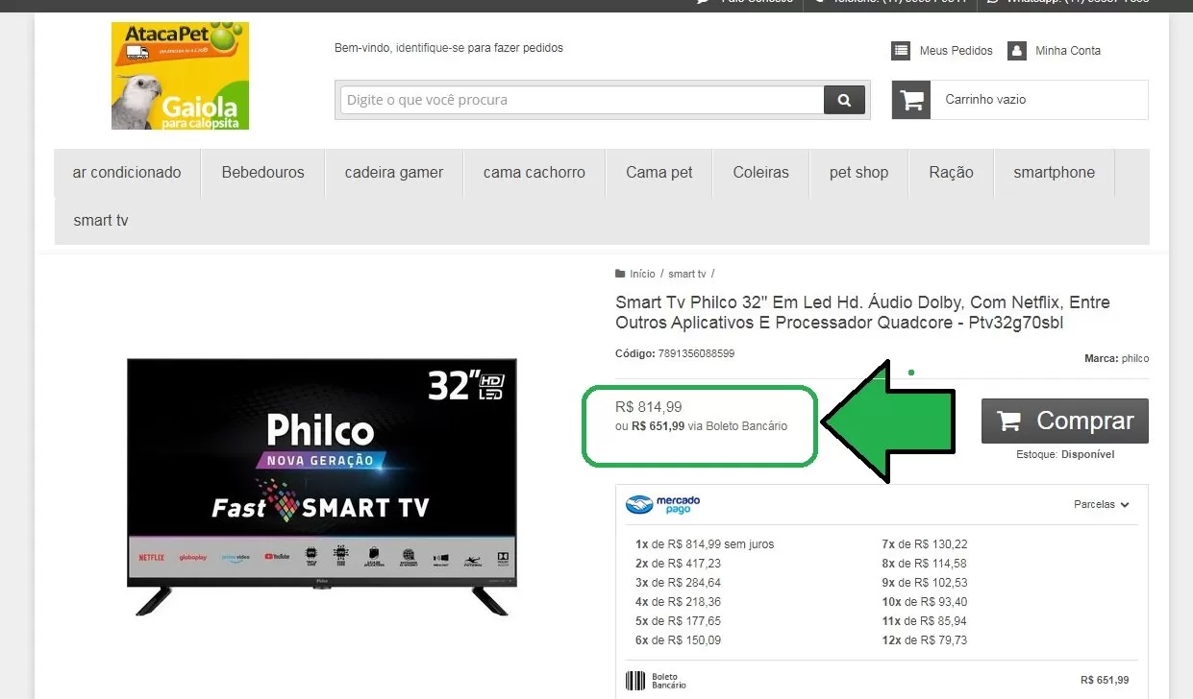Open the Meus Pedidos link
Screen dimensions: 1193x699
pyautogui.click(x=957, y=51)
